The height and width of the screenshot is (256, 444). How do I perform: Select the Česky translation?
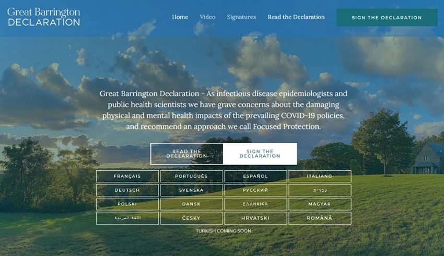pyautogui.click(x=191, y=218)
